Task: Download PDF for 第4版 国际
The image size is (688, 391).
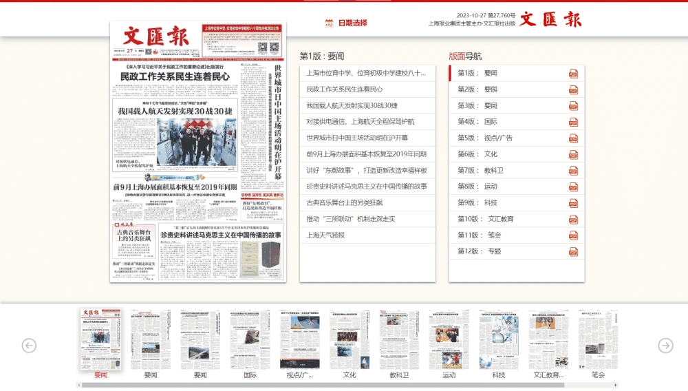Action: [573, 123]
